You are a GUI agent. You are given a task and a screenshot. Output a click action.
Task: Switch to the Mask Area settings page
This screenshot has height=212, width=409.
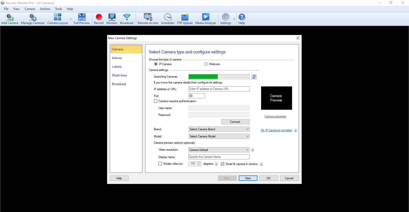126,75
